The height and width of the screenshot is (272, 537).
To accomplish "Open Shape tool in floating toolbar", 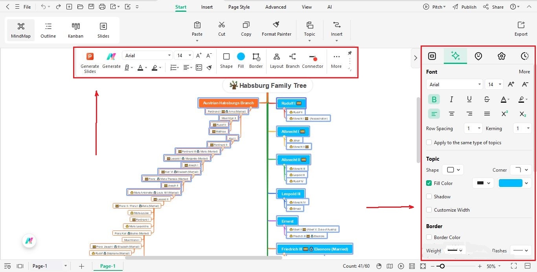I will [x=226, y=61].
